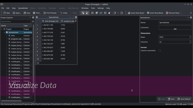The image size is (193, 108).
Task: Close the Spreadsheet subwindow
Action: [76, 17]
